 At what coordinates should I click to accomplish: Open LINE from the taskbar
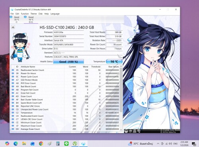pos(66,143)
